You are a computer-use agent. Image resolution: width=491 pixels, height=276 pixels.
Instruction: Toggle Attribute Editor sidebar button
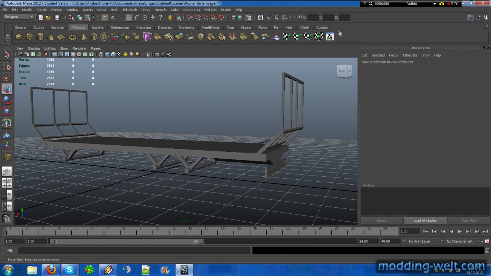click(x=470, y=18)
